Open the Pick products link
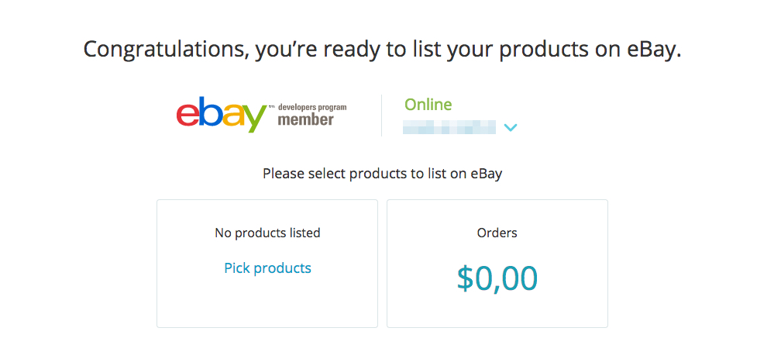The image size is (781, 359). [x=267, y=268]
